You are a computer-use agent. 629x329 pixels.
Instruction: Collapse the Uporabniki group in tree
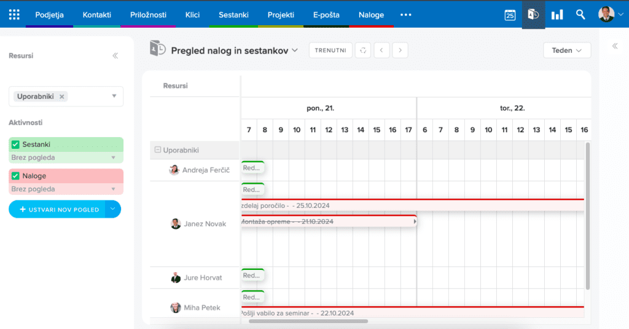point(158,149)
